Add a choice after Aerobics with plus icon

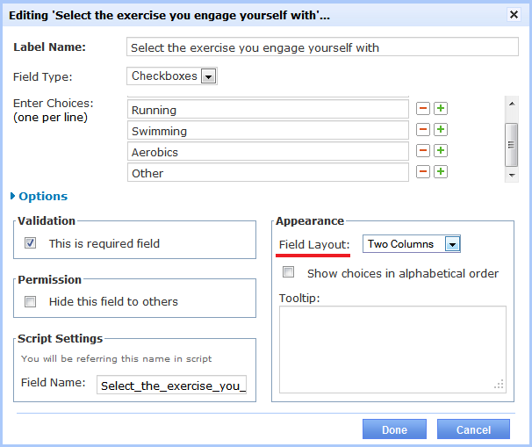[x=441, y=151]
